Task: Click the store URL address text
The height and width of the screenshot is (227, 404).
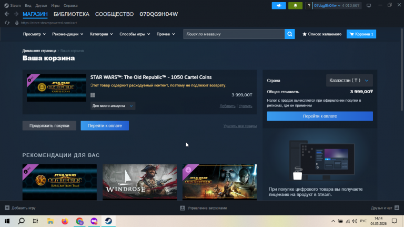Action: pyautogui.click(x=49, y=23)
